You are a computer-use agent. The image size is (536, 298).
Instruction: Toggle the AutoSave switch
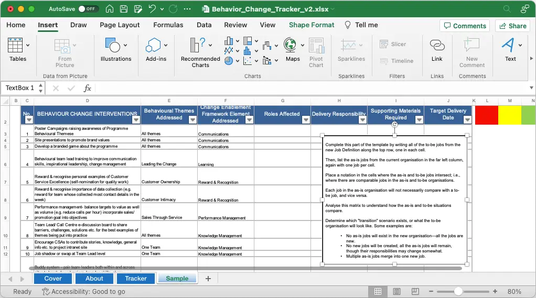(88, 9)
